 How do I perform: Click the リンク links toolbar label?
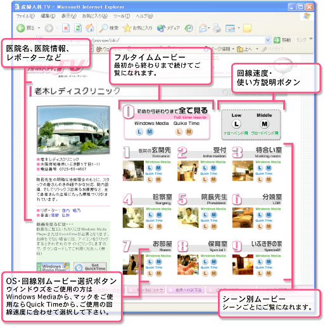pyautogui.click(x=302, y=40)
